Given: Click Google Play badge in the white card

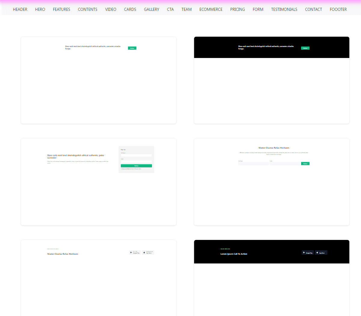Looking at the screenshot, I should point(135,253).
